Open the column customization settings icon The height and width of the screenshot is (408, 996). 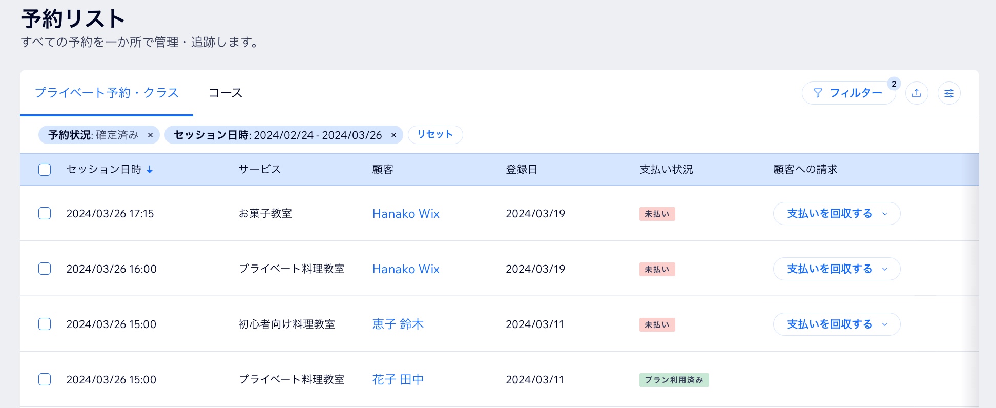pos(949,93)
